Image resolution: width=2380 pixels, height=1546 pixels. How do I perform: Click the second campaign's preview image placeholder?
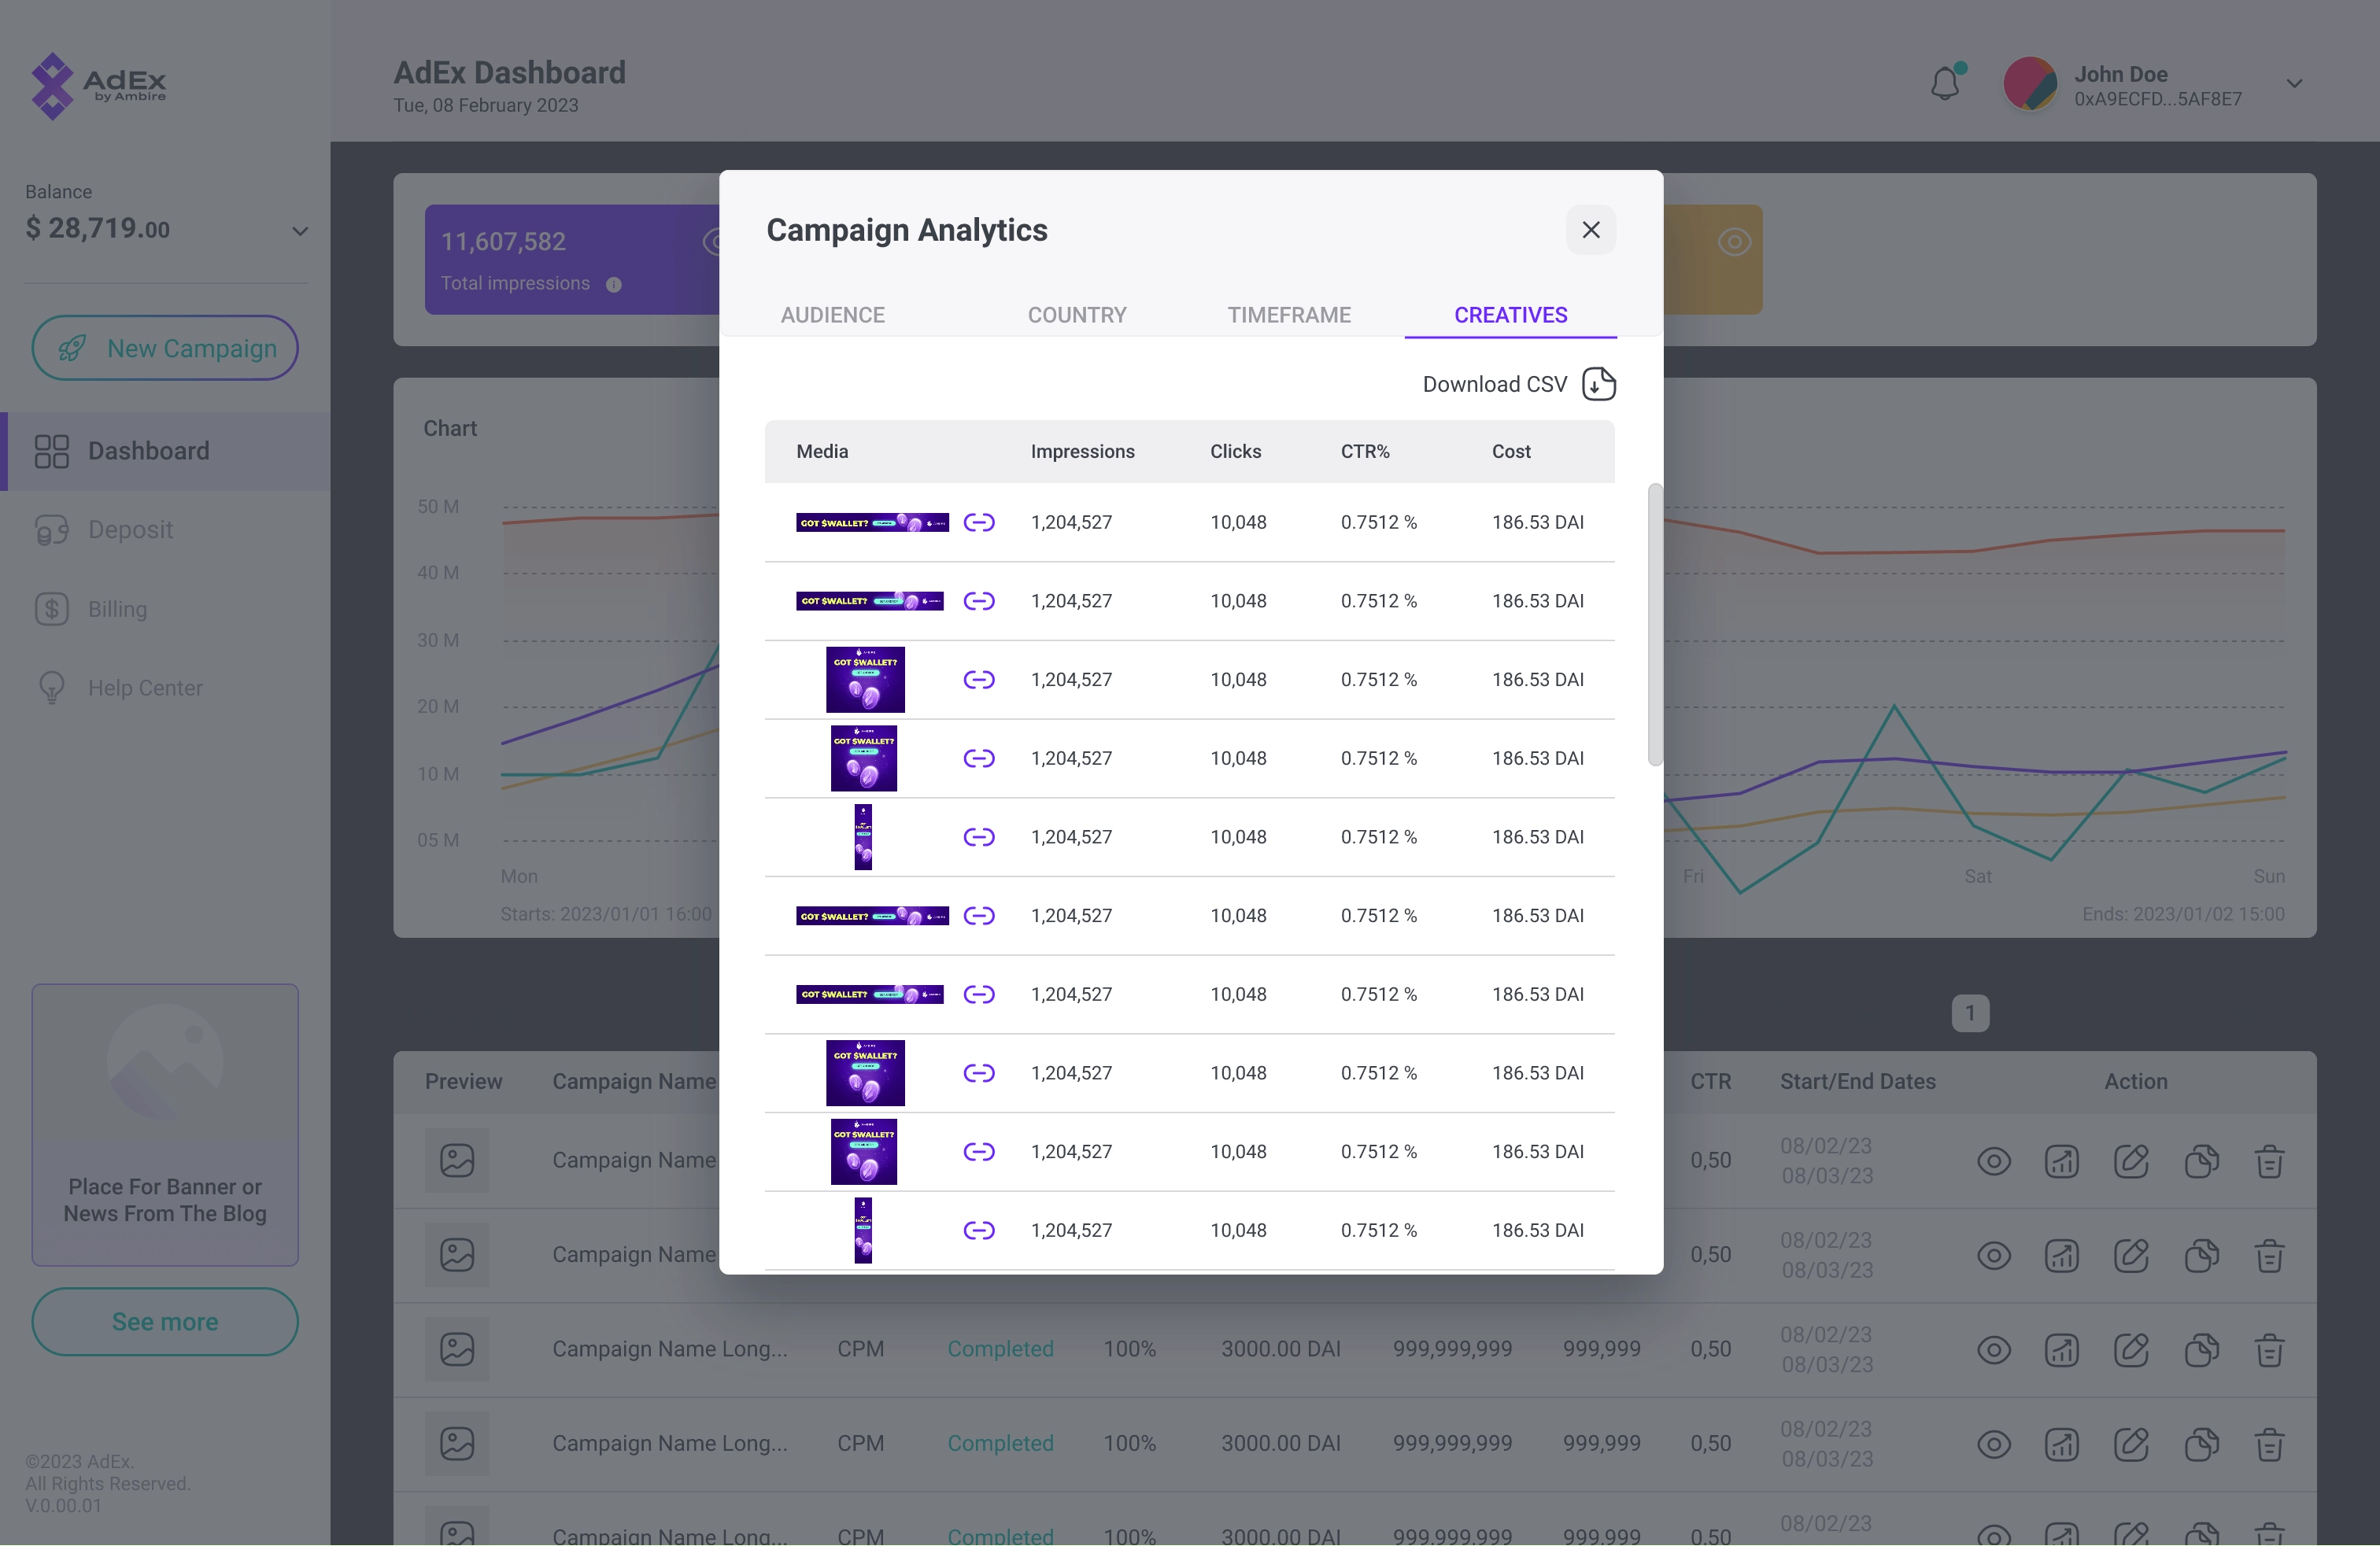457,1254
